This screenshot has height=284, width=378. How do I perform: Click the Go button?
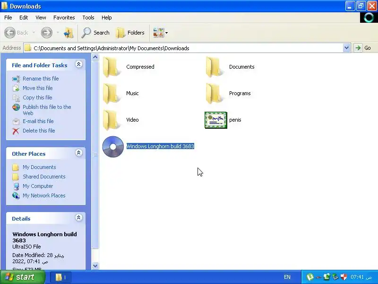pyautogui.click(x=362, y=48)
